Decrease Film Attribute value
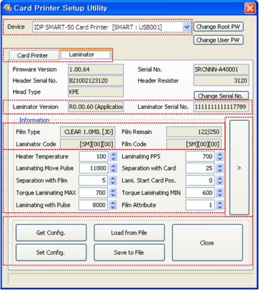This screenshot has width=259, height=290. pos(220,208)
